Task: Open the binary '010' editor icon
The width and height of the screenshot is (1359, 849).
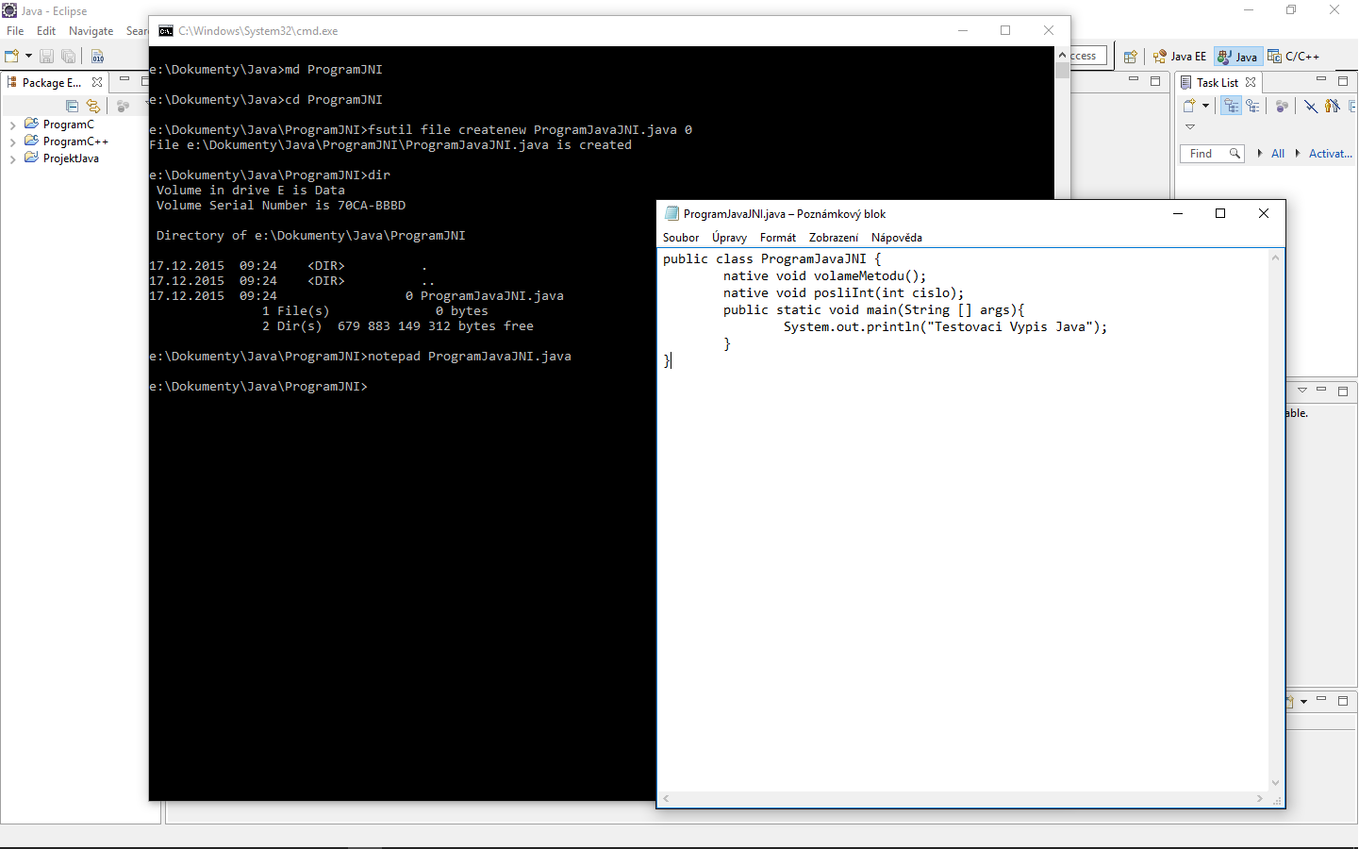Action: 97,56
